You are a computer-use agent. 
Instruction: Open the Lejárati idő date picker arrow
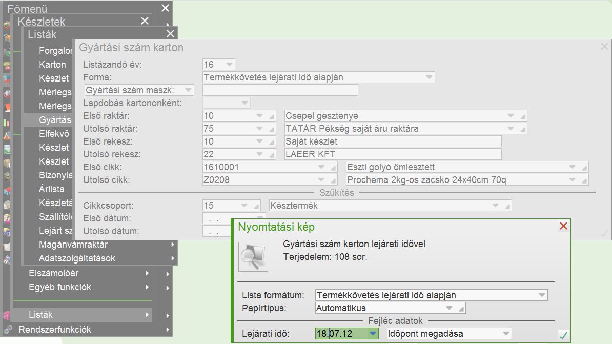pos(373,334)
